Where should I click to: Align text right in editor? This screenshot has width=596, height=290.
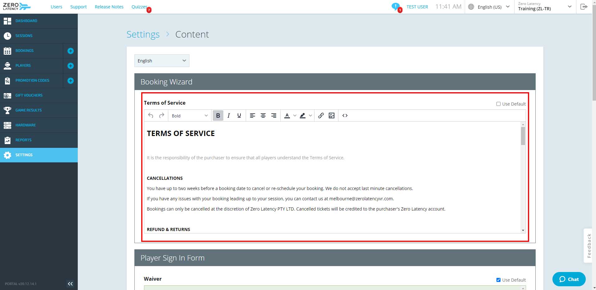[274, 116]
